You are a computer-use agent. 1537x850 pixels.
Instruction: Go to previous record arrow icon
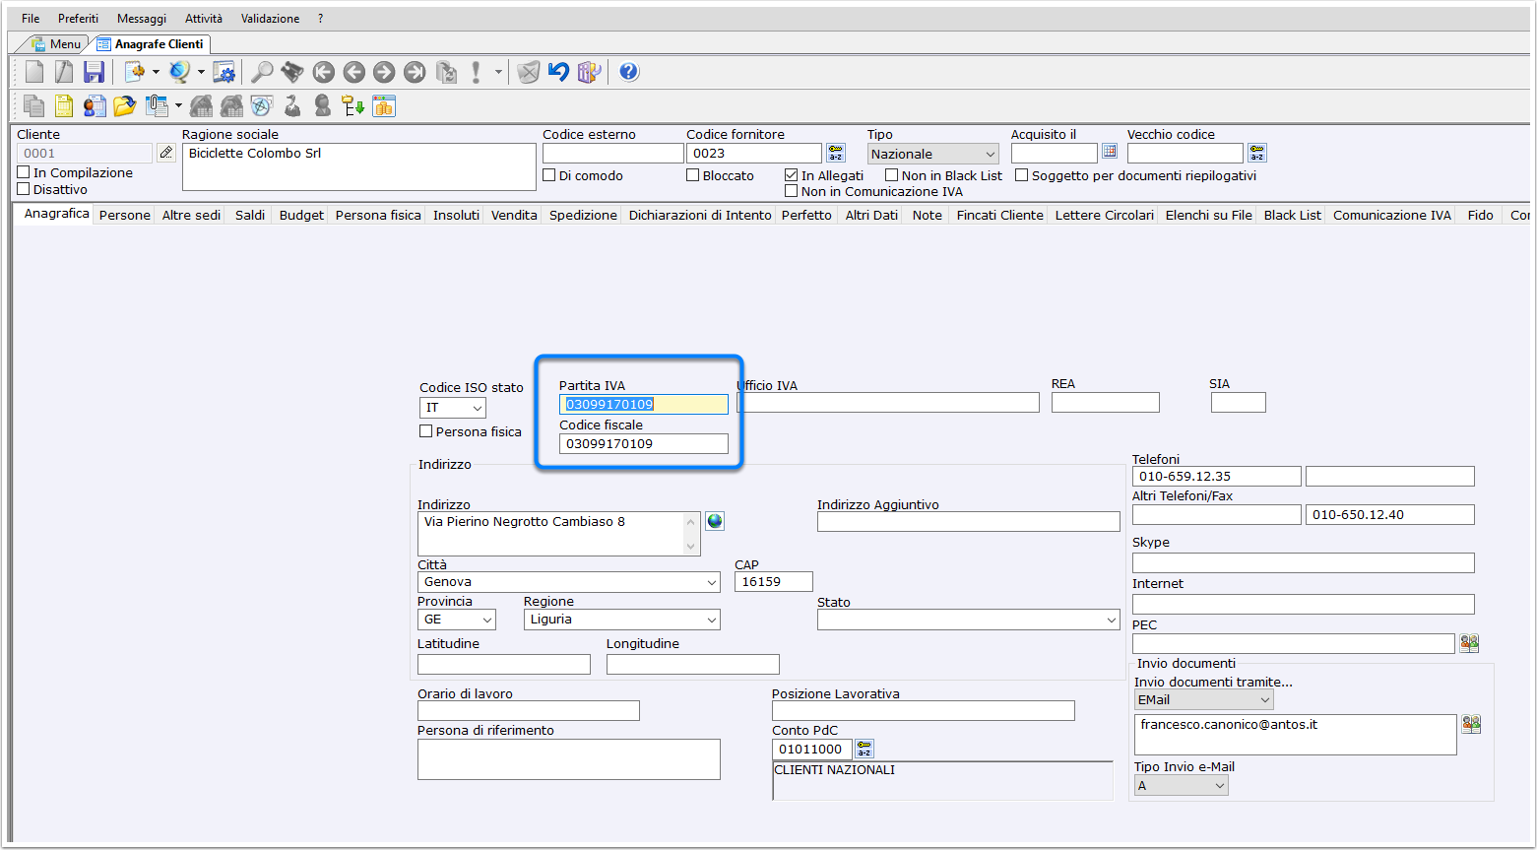[353, 72]
